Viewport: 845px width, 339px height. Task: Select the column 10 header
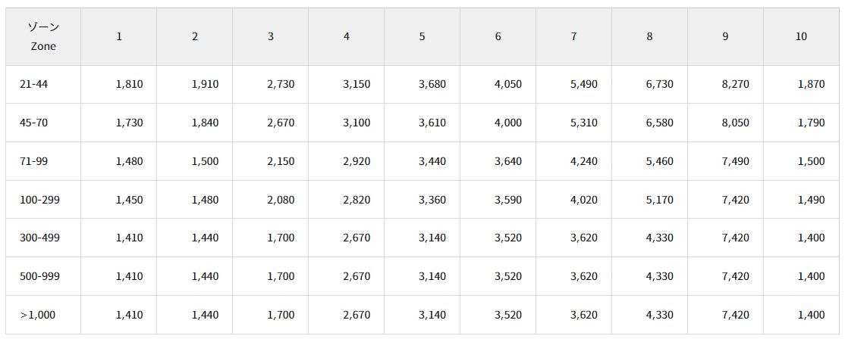801,36
